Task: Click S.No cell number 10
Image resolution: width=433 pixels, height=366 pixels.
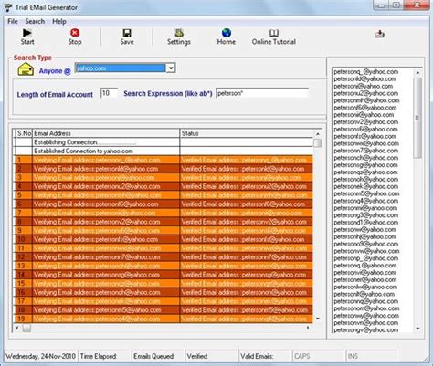Action: click(x=24, y=239)
